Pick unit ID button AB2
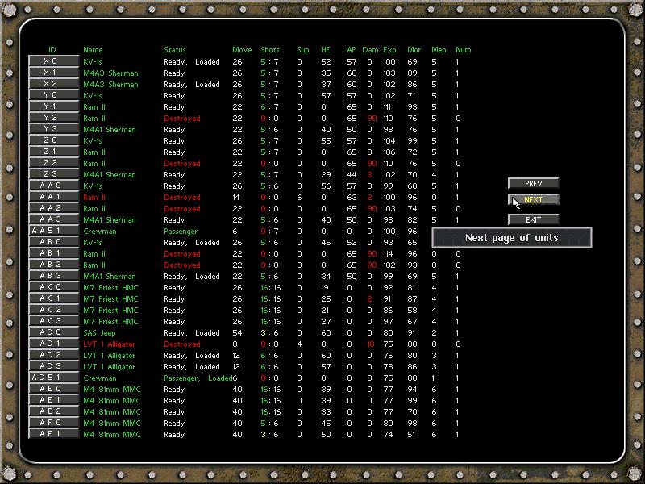 click(53, 265)
